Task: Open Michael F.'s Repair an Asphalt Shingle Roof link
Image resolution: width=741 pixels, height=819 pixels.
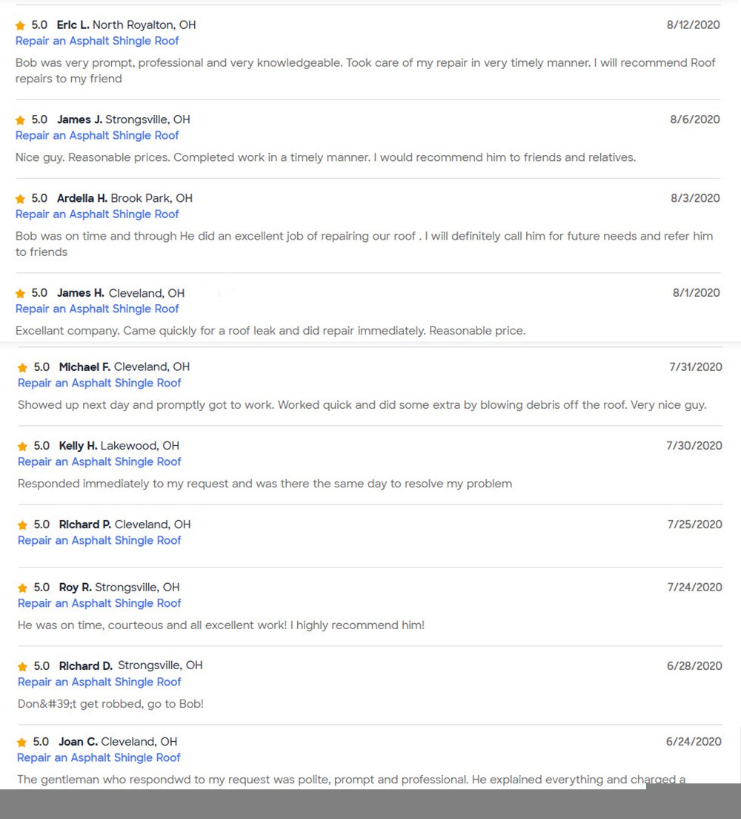Action: tap(99, 383)
